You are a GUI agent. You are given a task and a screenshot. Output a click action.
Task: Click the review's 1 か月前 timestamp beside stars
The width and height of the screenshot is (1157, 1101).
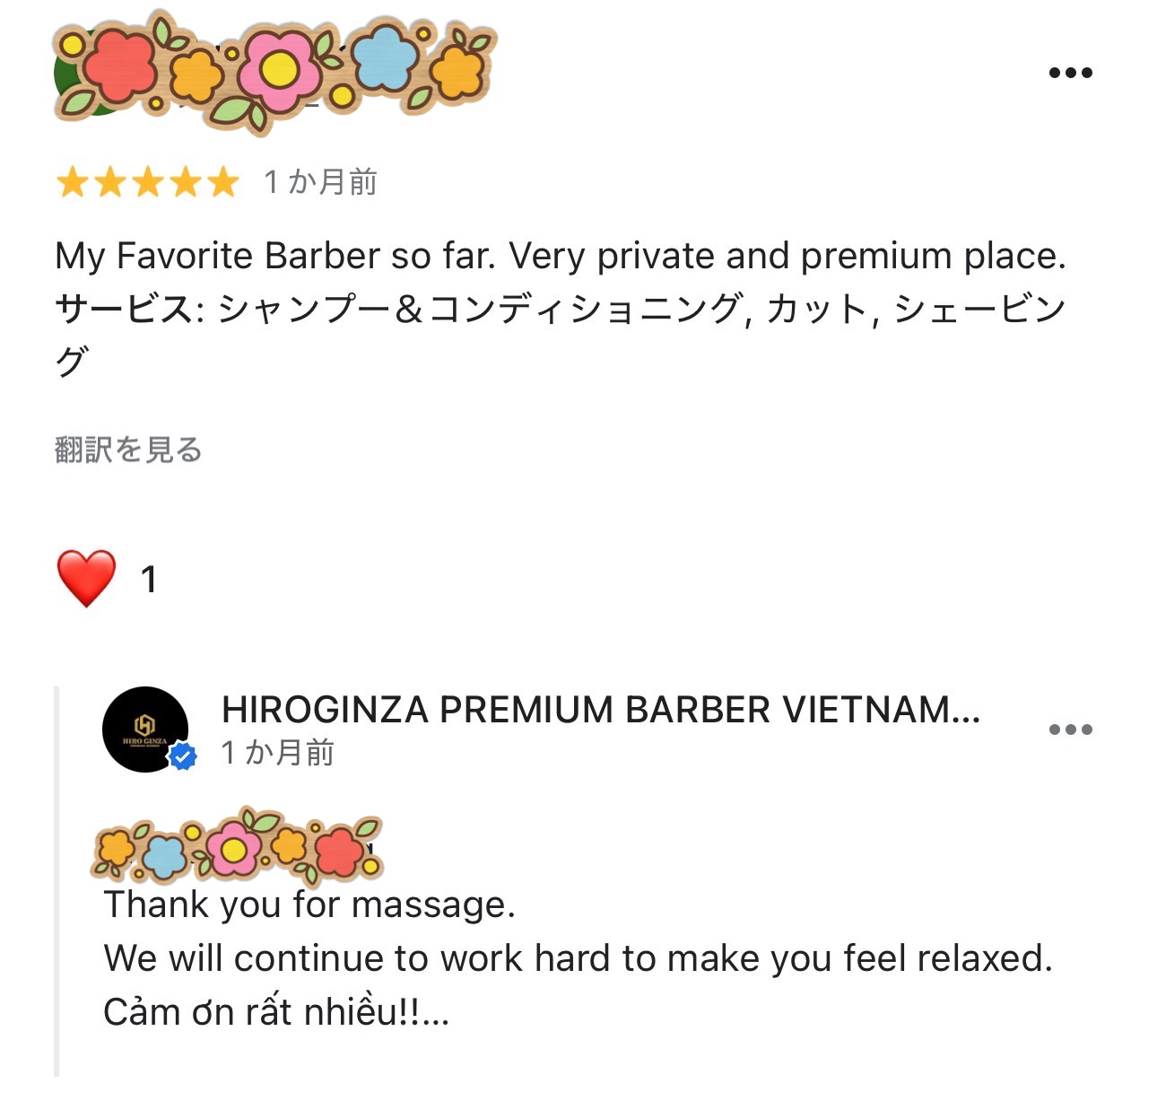point(320,182)
